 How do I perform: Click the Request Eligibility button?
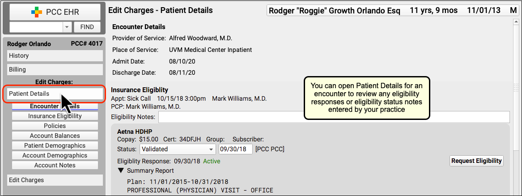[476, 161]
